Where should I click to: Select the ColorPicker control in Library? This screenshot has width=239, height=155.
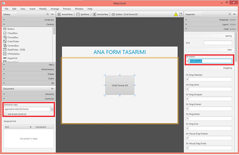pyautogui.click(x=14, y=41)
